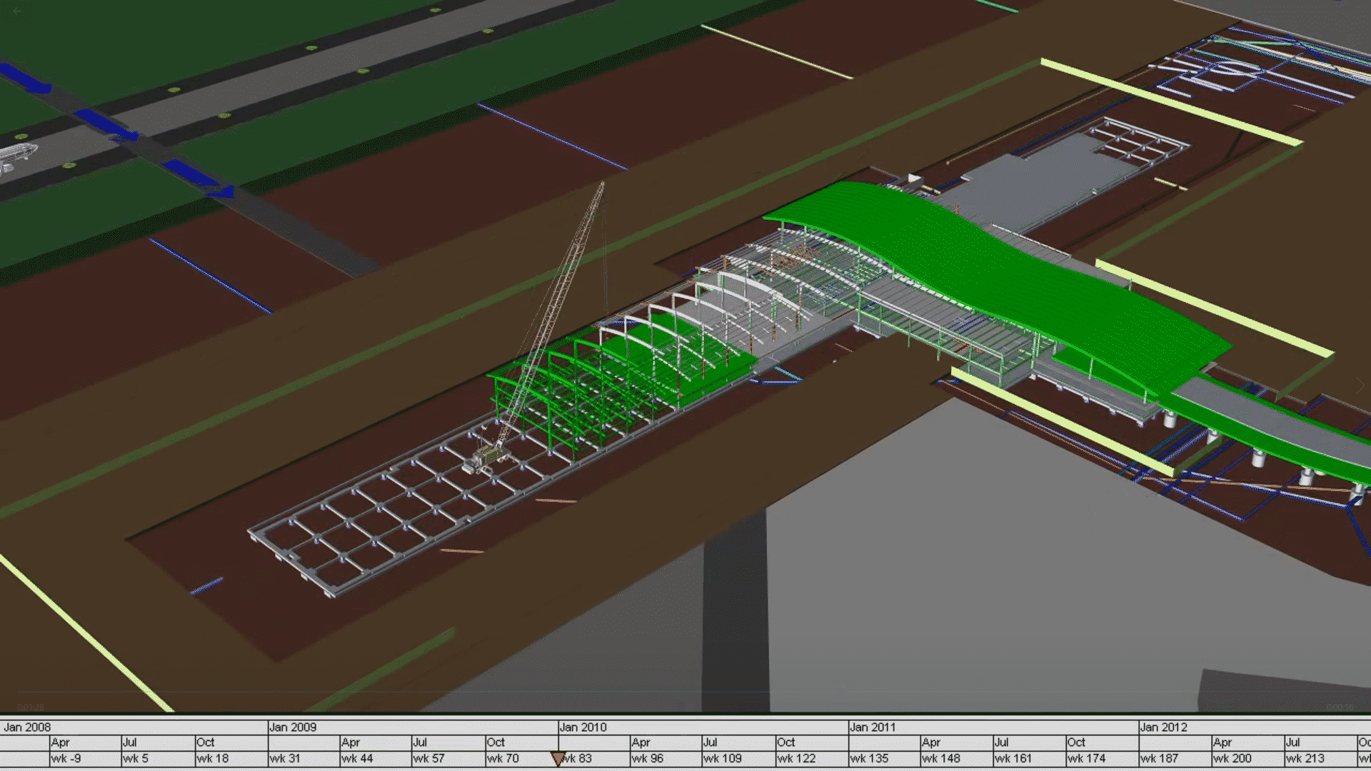Jump to wk 18 on the timeline

point(213,758)
